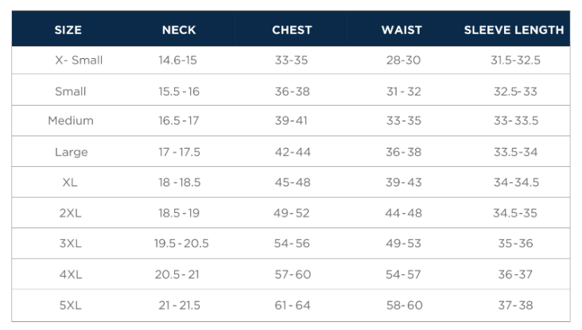Image resolution: width=582 pixels, height=330 pixels.
Task: Select the X- Small size row label
Action: point(79,60)
